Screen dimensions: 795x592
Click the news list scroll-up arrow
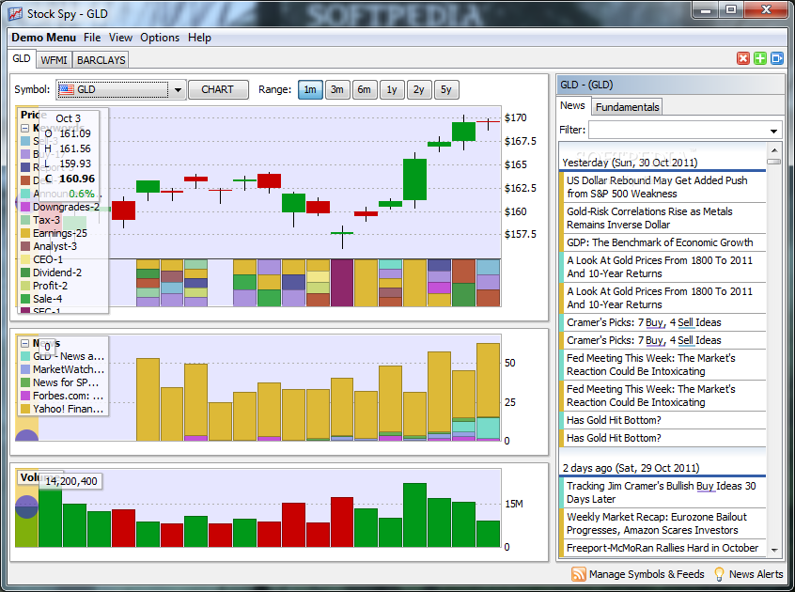[774, 150]
